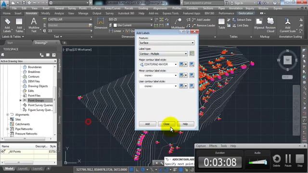The image size is (308, 173).
Task: Click the Help button in Add Labels dialog
Action: coord(185,124)
